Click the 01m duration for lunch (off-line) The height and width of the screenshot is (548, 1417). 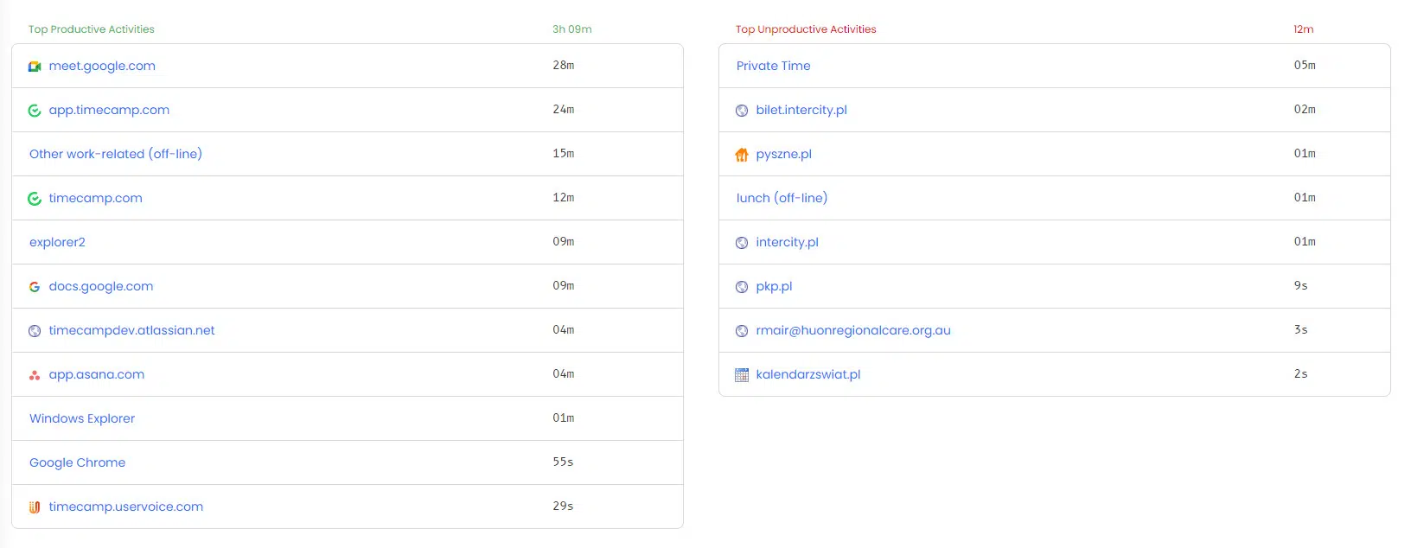coord(1305,197)
